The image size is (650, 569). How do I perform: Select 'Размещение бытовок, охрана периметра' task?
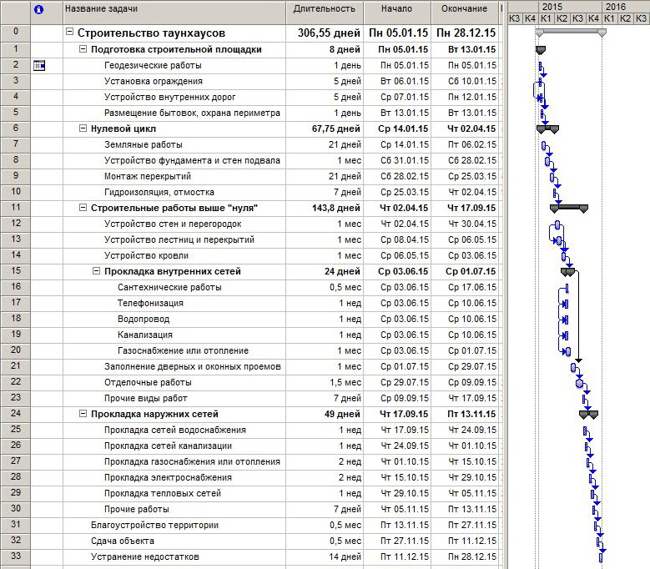click(193, 113)
